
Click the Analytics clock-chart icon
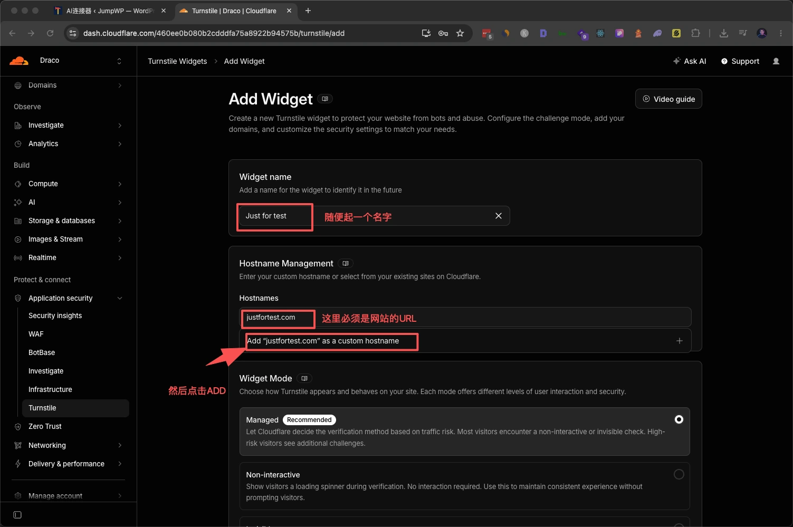pyautogui.click(x=18, y=144)
